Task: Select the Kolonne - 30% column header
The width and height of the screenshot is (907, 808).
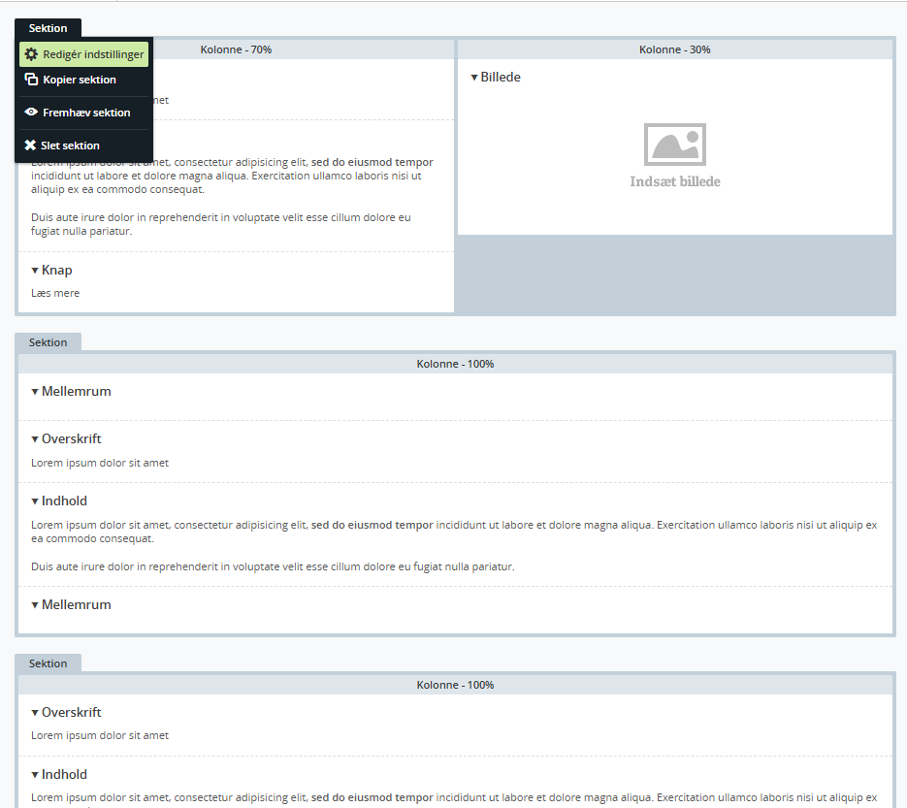Action: 674,49
